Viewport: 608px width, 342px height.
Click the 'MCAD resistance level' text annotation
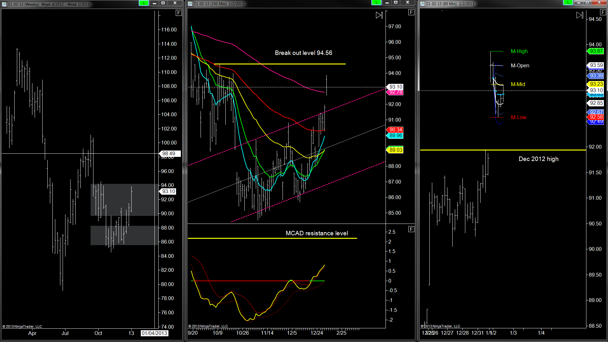point(317,233)
